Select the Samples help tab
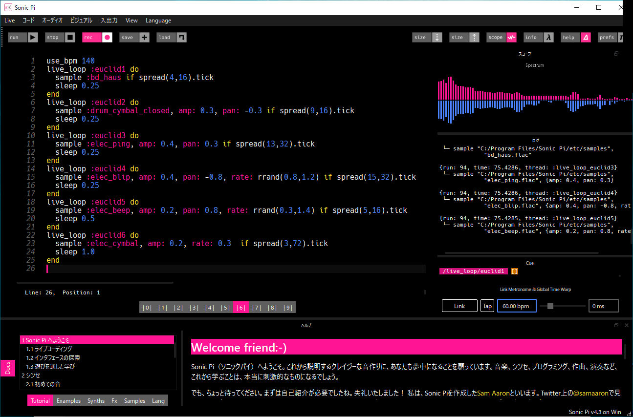 [134, 401]
